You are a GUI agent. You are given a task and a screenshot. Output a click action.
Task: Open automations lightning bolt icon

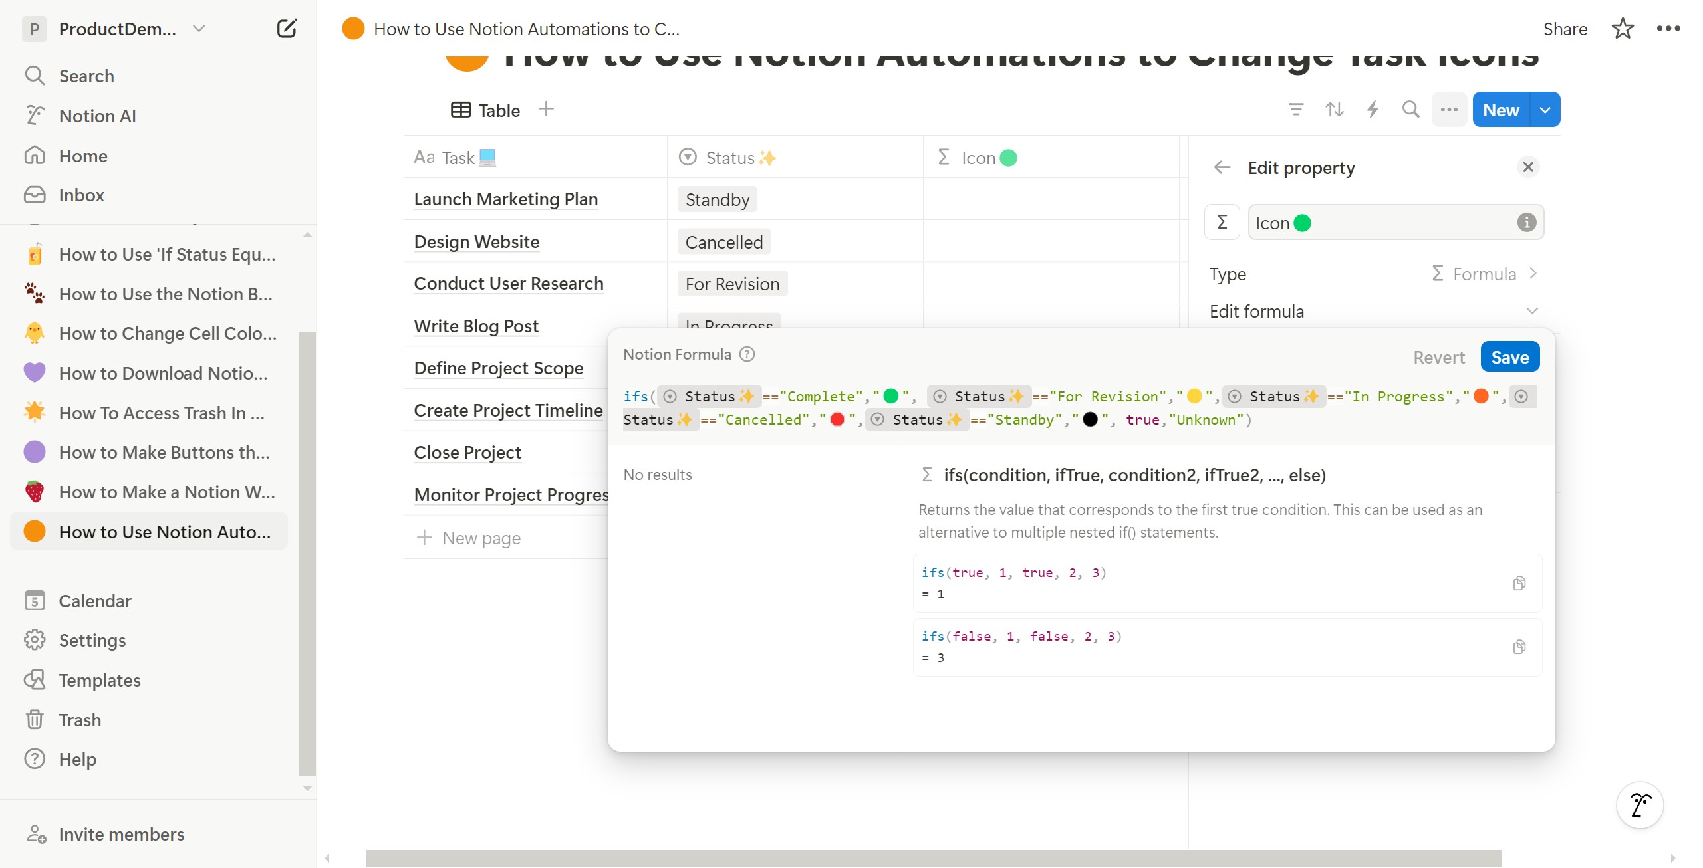coord(1373,110)
